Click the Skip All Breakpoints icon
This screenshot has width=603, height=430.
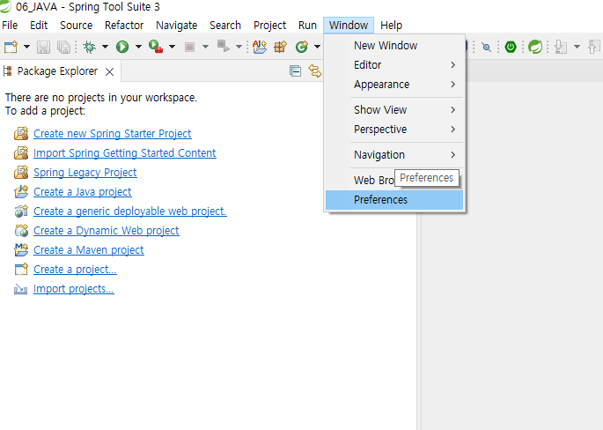487,48
